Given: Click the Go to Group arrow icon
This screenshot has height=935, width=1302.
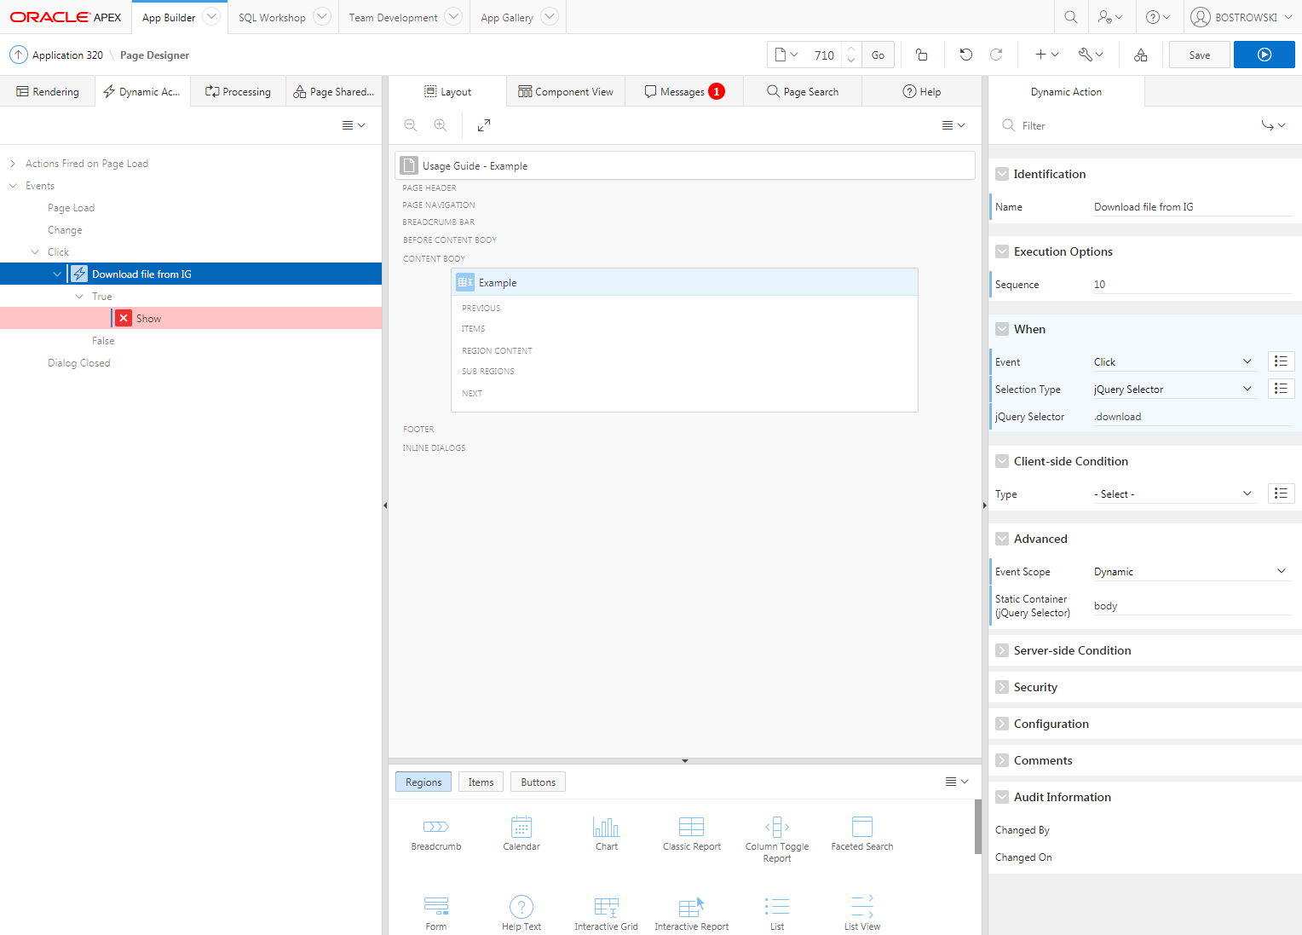Looking at the screenshot, I should pyautogui.click(x=1274, y=125).
